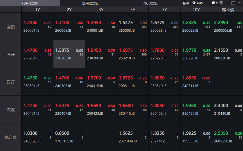Click the 基准 label
243x151 pixels.
186,3
